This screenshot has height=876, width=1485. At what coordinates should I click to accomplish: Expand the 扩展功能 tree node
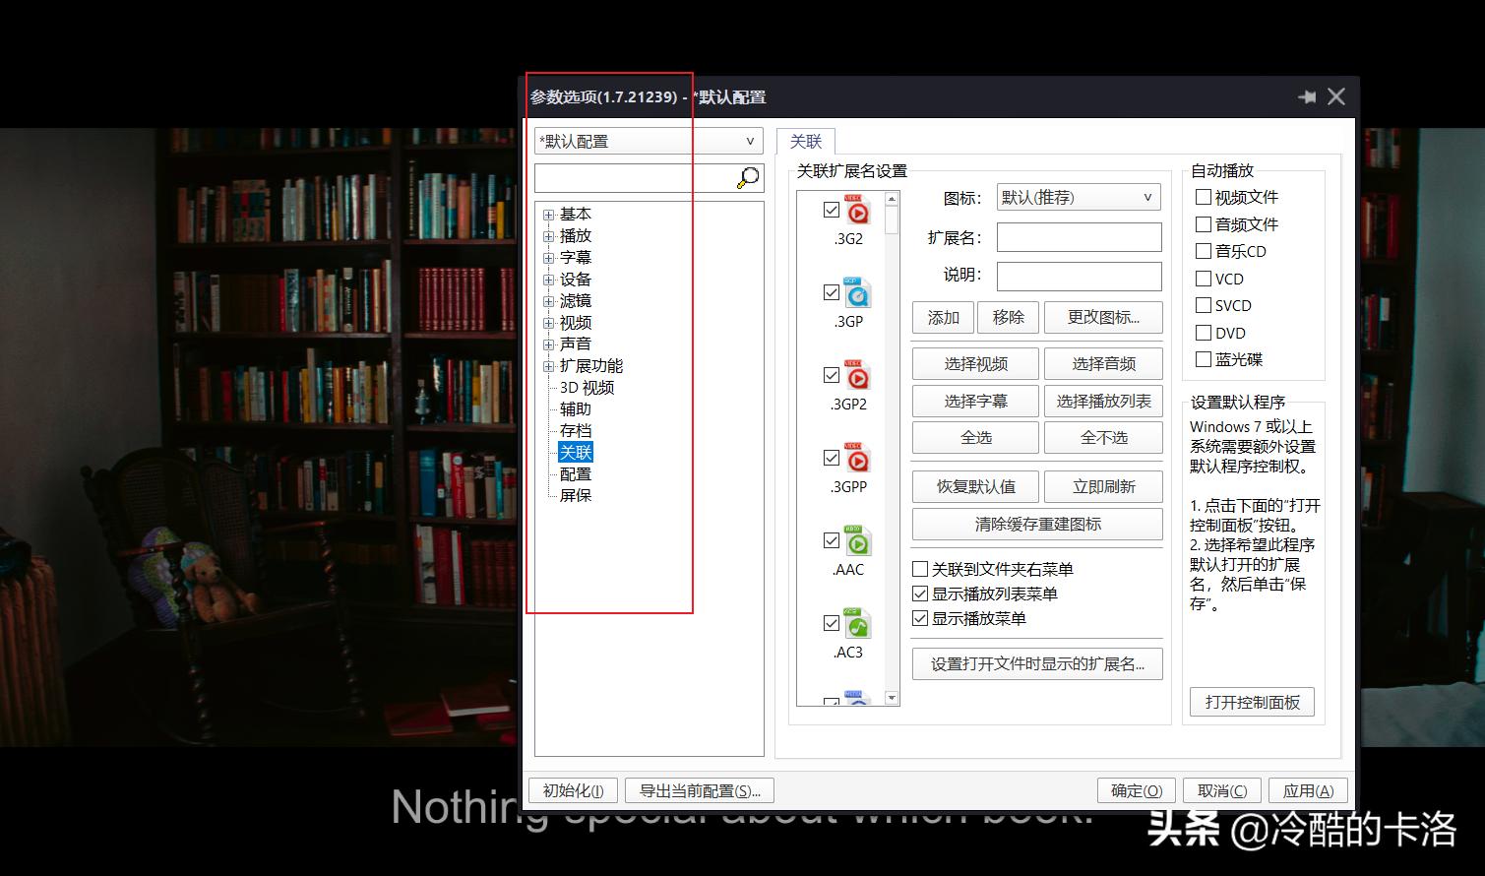pos(548,365)
